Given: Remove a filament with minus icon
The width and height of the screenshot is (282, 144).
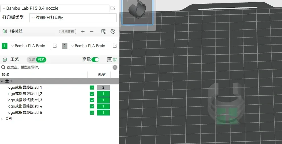Looking at the screenshot, I should tap(92, 31).
